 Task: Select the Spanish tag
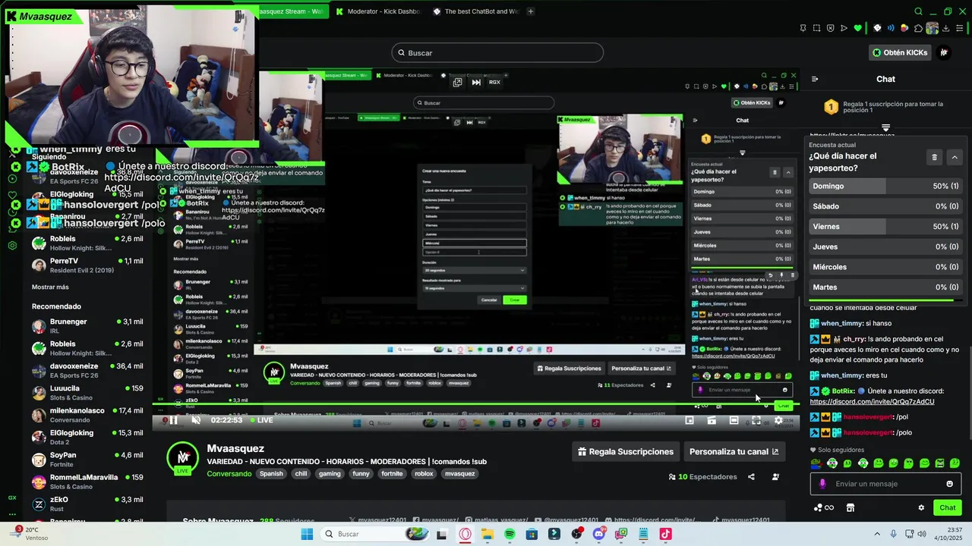pos(271,474)
